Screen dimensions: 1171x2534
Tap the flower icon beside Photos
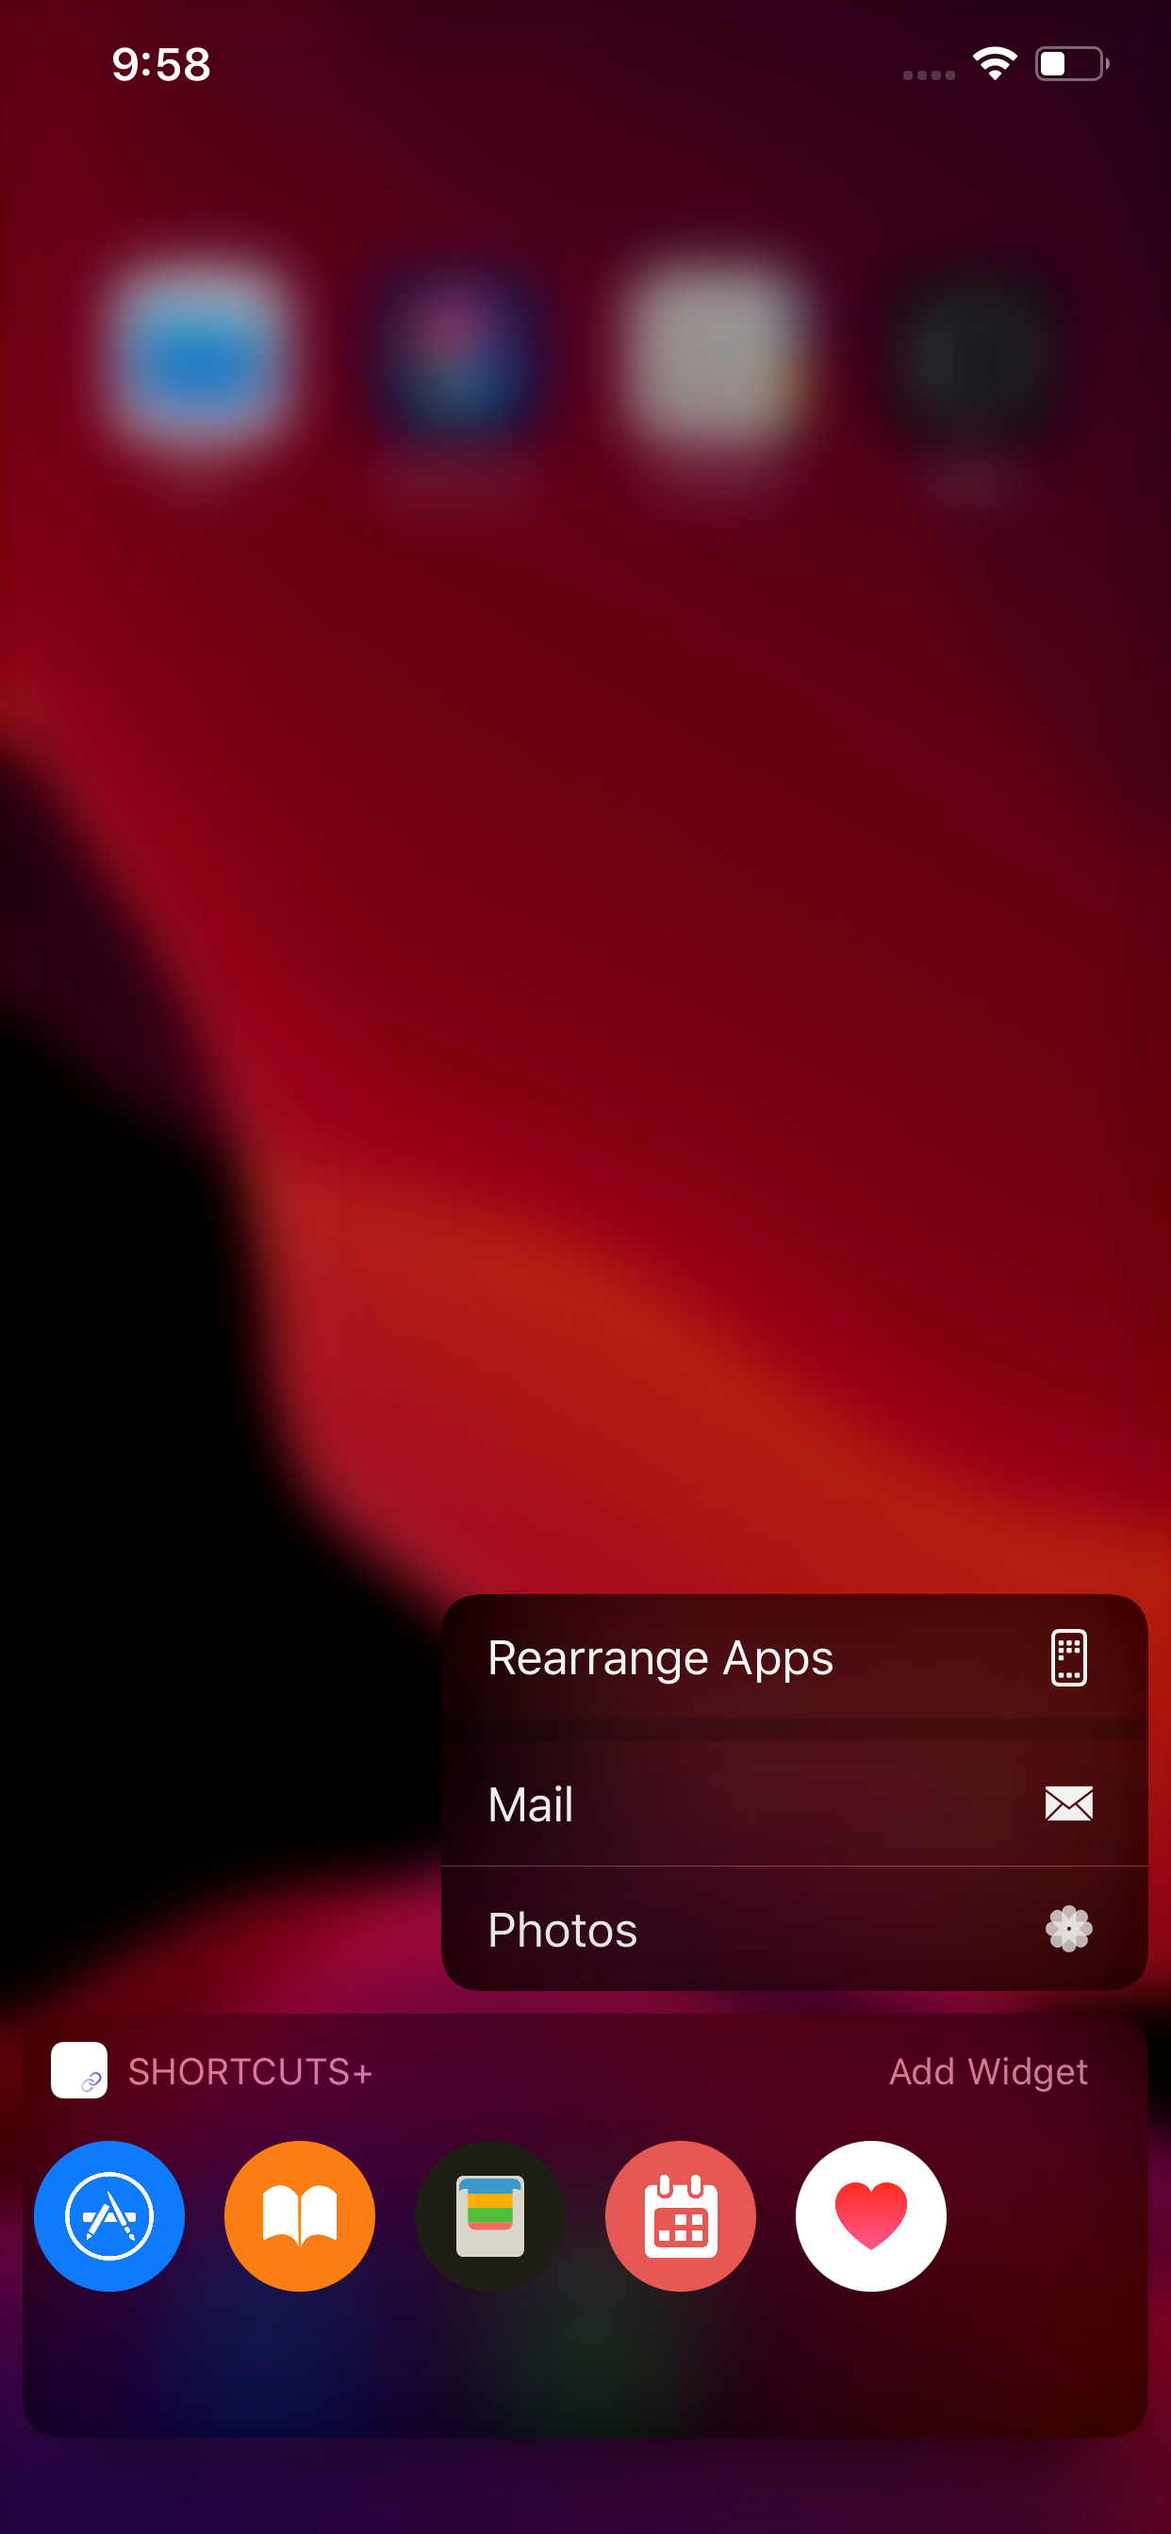1068,1929
